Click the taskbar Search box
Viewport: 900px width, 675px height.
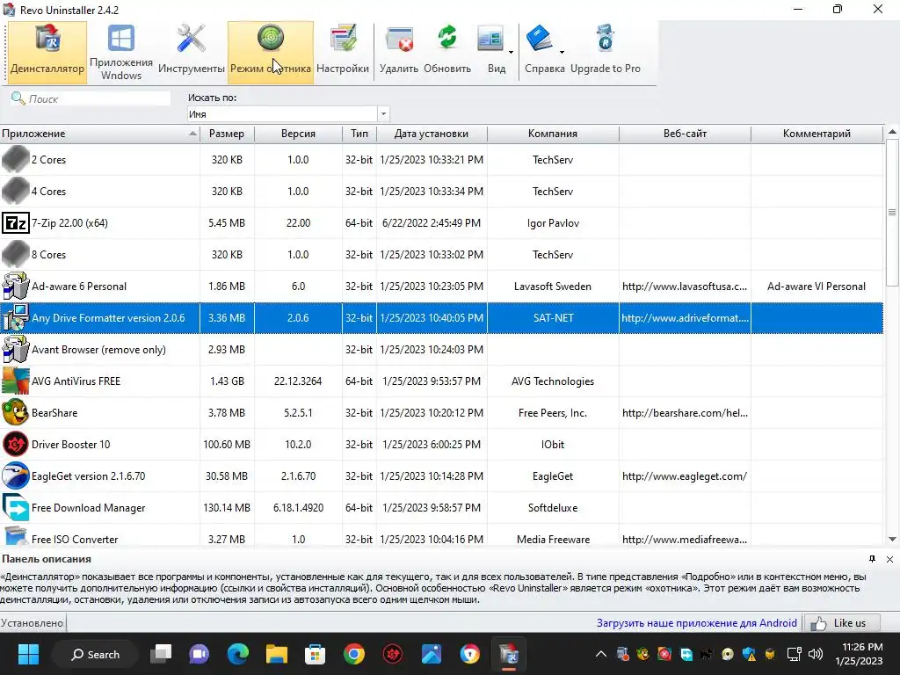95,654
